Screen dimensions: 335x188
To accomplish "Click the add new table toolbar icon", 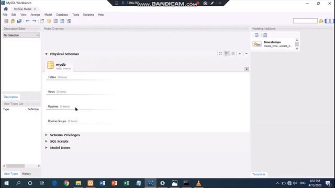I will (55, 21).
